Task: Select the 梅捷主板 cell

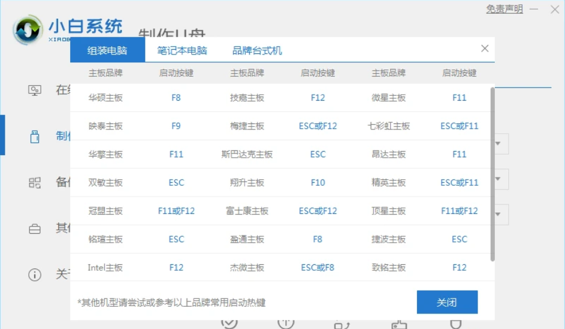Action: 247,126
